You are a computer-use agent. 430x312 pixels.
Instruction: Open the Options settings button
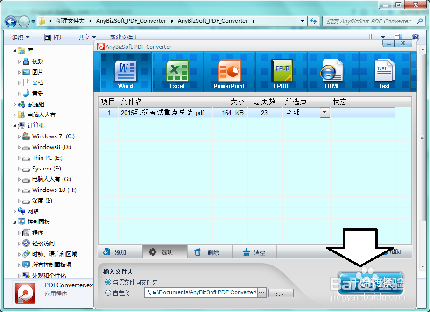(165, 252)
